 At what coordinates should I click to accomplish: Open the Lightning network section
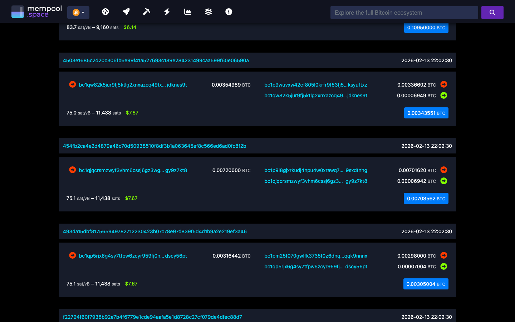167,12
